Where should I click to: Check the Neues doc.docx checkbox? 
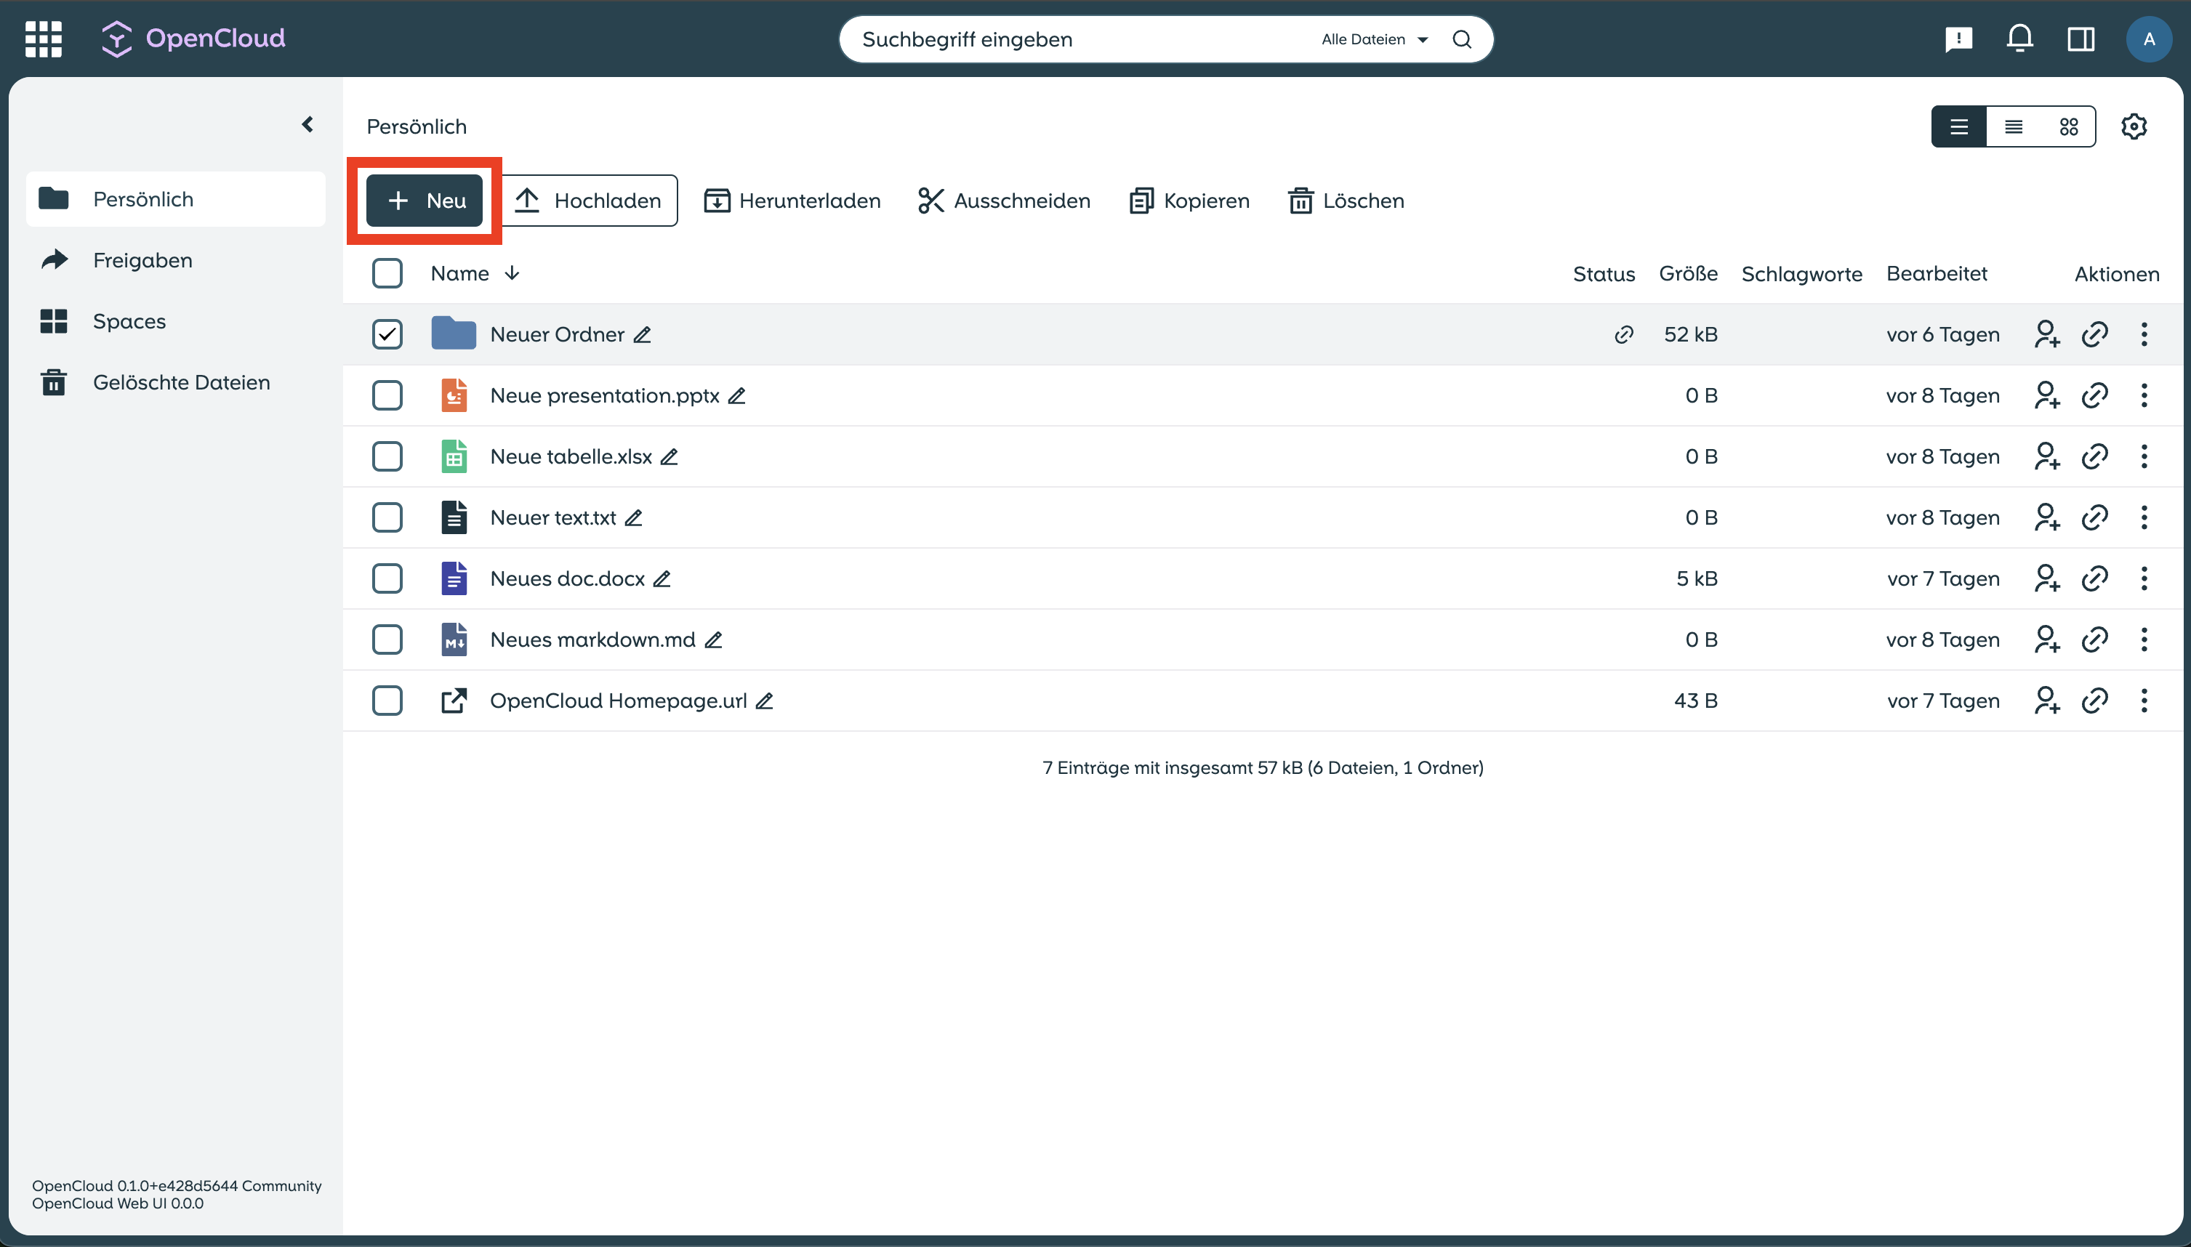click(x=387, y=578)
